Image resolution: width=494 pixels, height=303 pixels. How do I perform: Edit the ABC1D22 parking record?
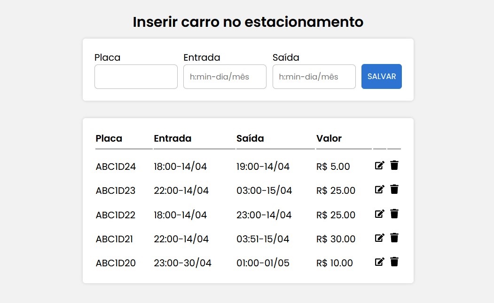(379, 214)
